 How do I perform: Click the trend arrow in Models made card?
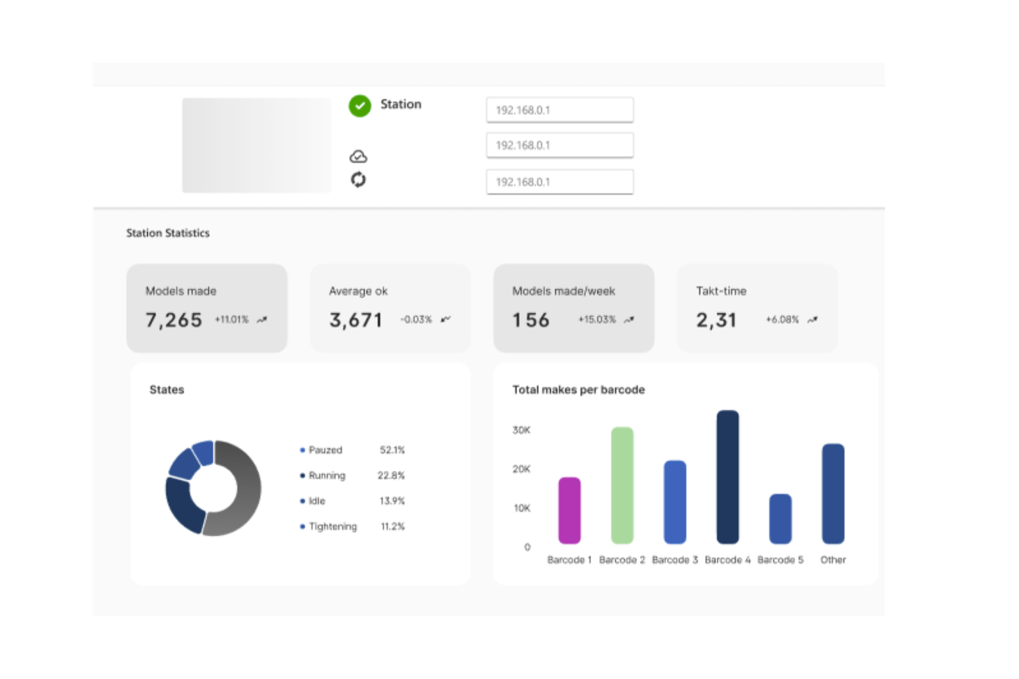point(262,320)
